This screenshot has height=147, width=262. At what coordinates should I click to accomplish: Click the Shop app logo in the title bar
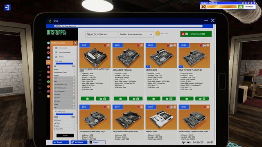pos(50,21)
